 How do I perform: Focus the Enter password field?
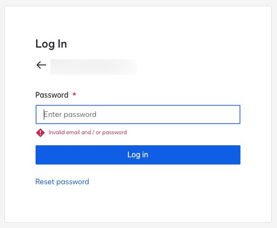click(138, 114)
